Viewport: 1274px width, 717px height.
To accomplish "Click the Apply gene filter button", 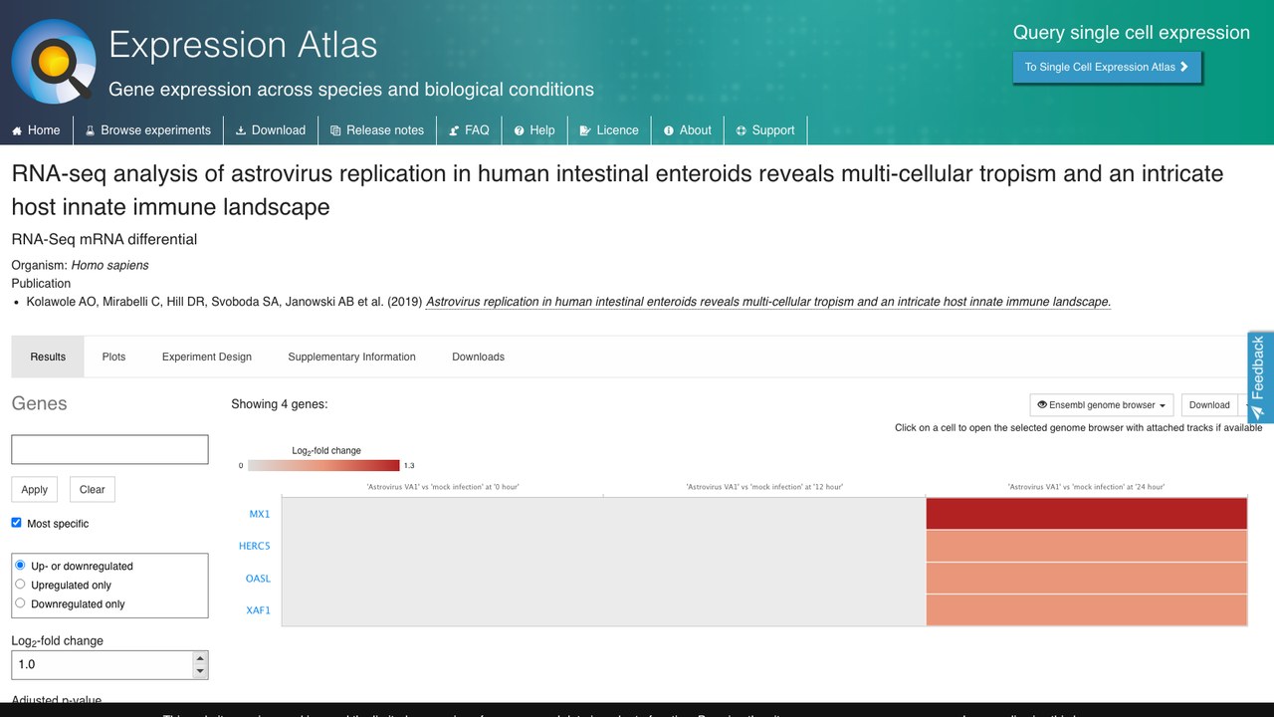I will point(35,489).
